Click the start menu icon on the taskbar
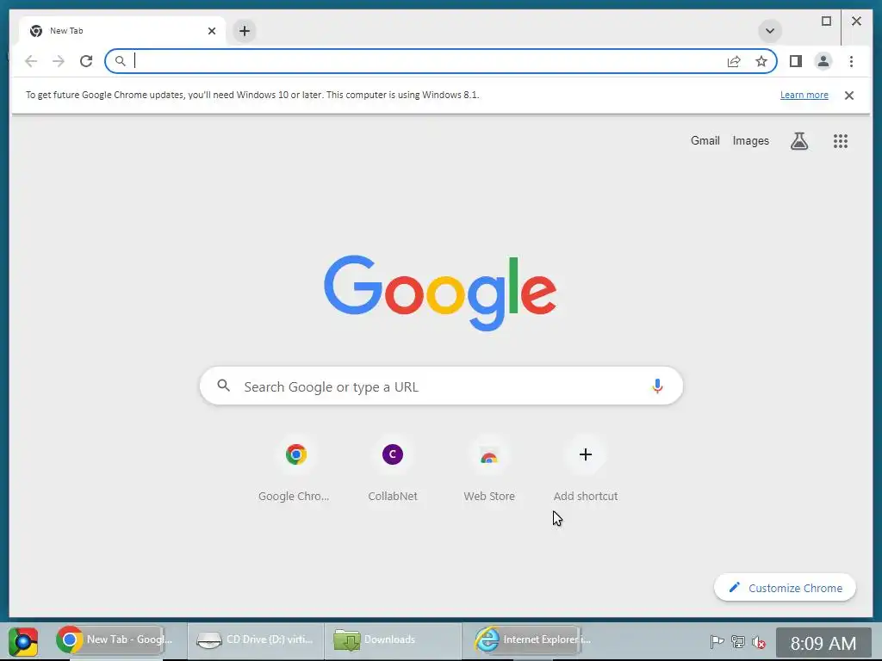The width and height of the screenshot is (882, 661). click(23, 641)
